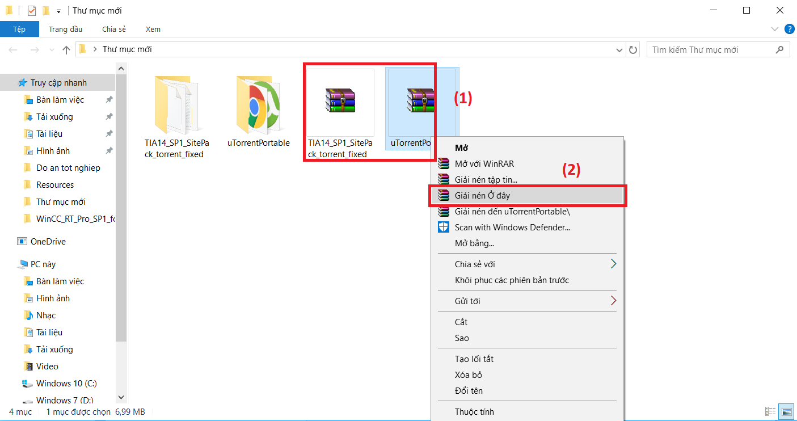Image resolution: width=797 pixels, height=421 pixels.
Task: Click the WinRAR icon next to Giải nén tập tin
Action: 444,180
